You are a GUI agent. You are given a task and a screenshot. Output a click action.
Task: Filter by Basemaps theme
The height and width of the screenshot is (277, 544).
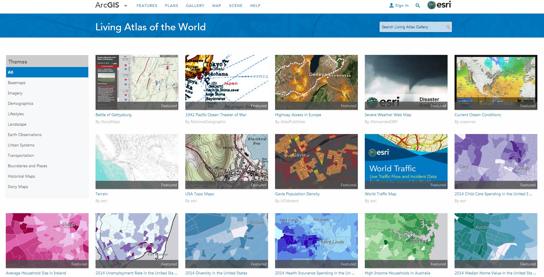click(x=17, y=83)
